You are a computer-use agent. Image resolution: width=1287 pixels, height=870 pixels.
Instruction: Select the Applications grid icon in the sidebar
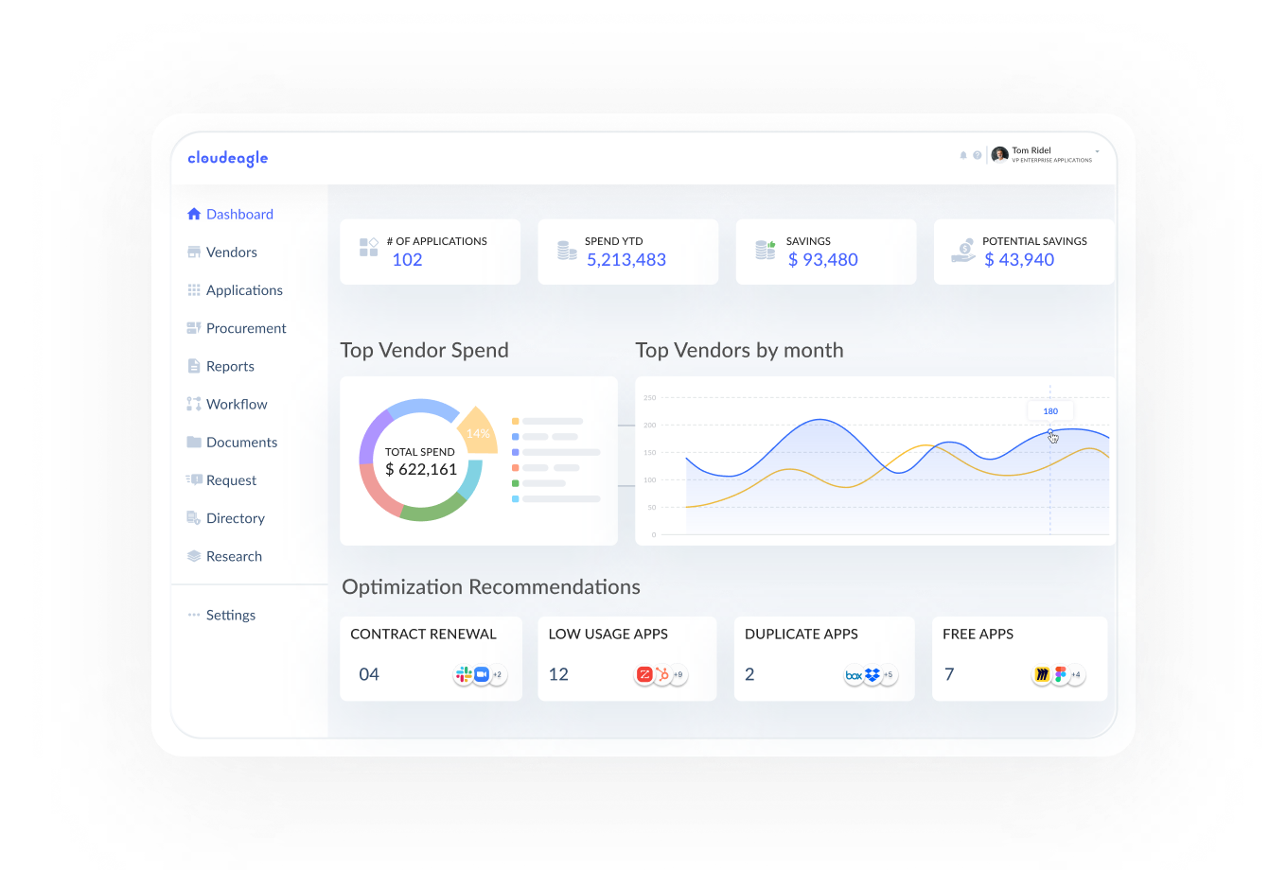coord(194,290)
